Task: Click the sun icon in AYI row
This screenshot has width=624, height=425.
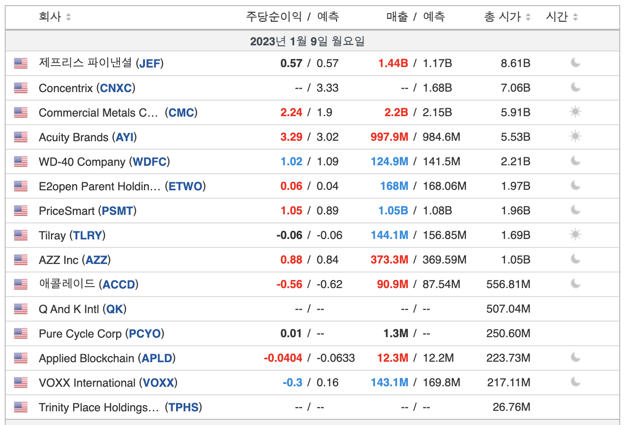Action: [x=575, y=136]
